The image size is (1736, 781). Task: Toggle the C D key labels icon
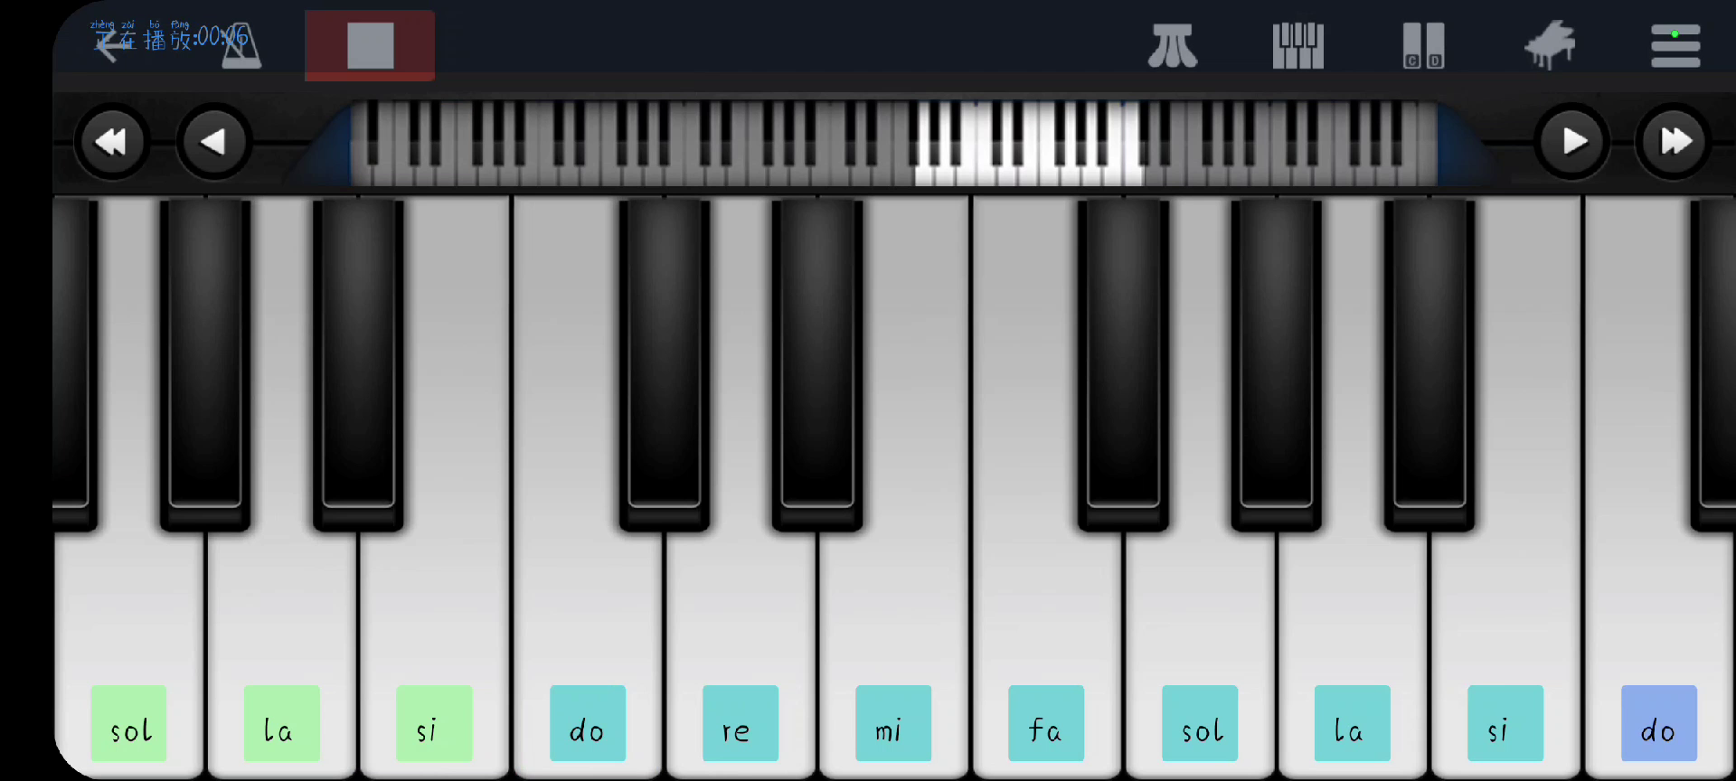pos(1423,46)
